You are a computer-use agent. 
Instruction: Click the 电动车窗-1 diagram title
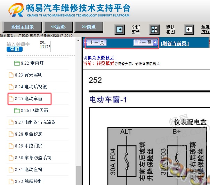[x=108, y=100]
